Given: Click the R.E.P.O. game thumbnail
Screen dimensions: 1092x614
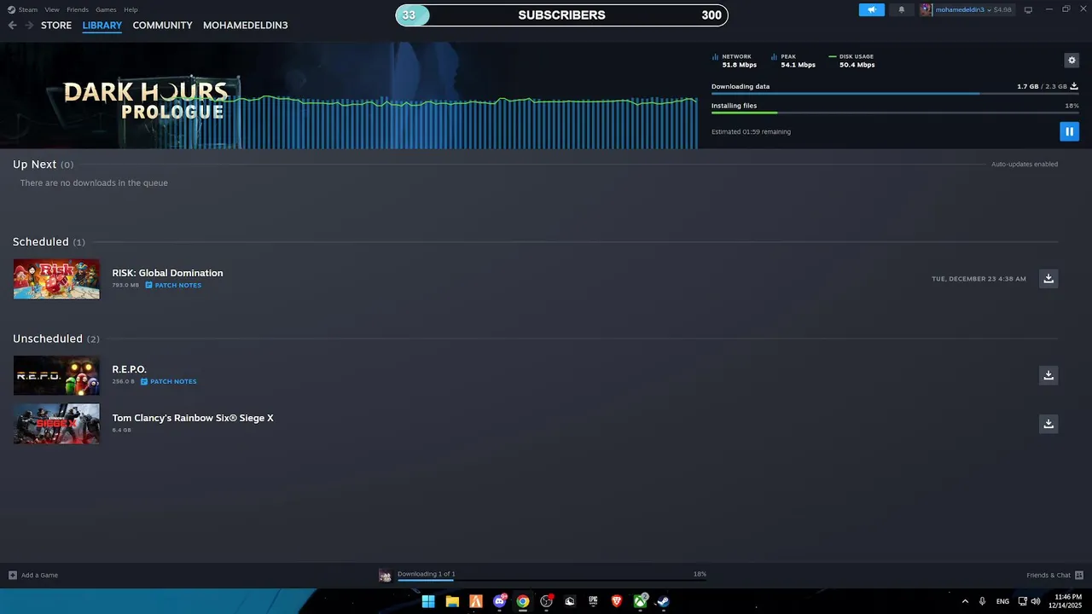Looking at the screenshot, I should click(56, 375).
